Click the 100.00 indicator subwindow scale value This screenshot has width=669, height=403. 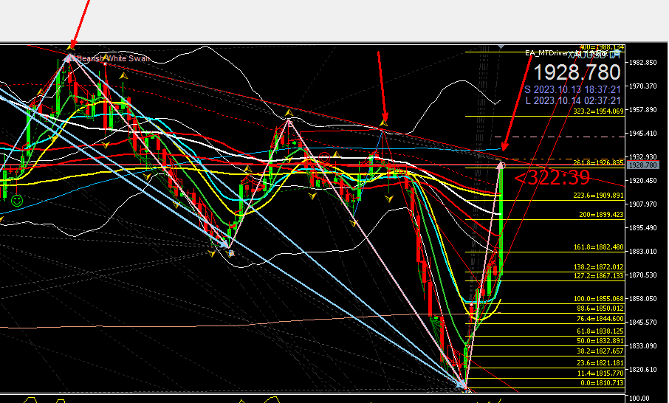pyautogui.click(x=639, y=399)
